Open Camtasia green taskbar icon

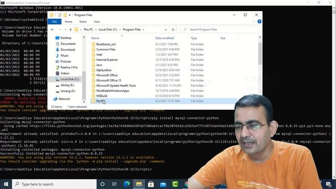175,184
